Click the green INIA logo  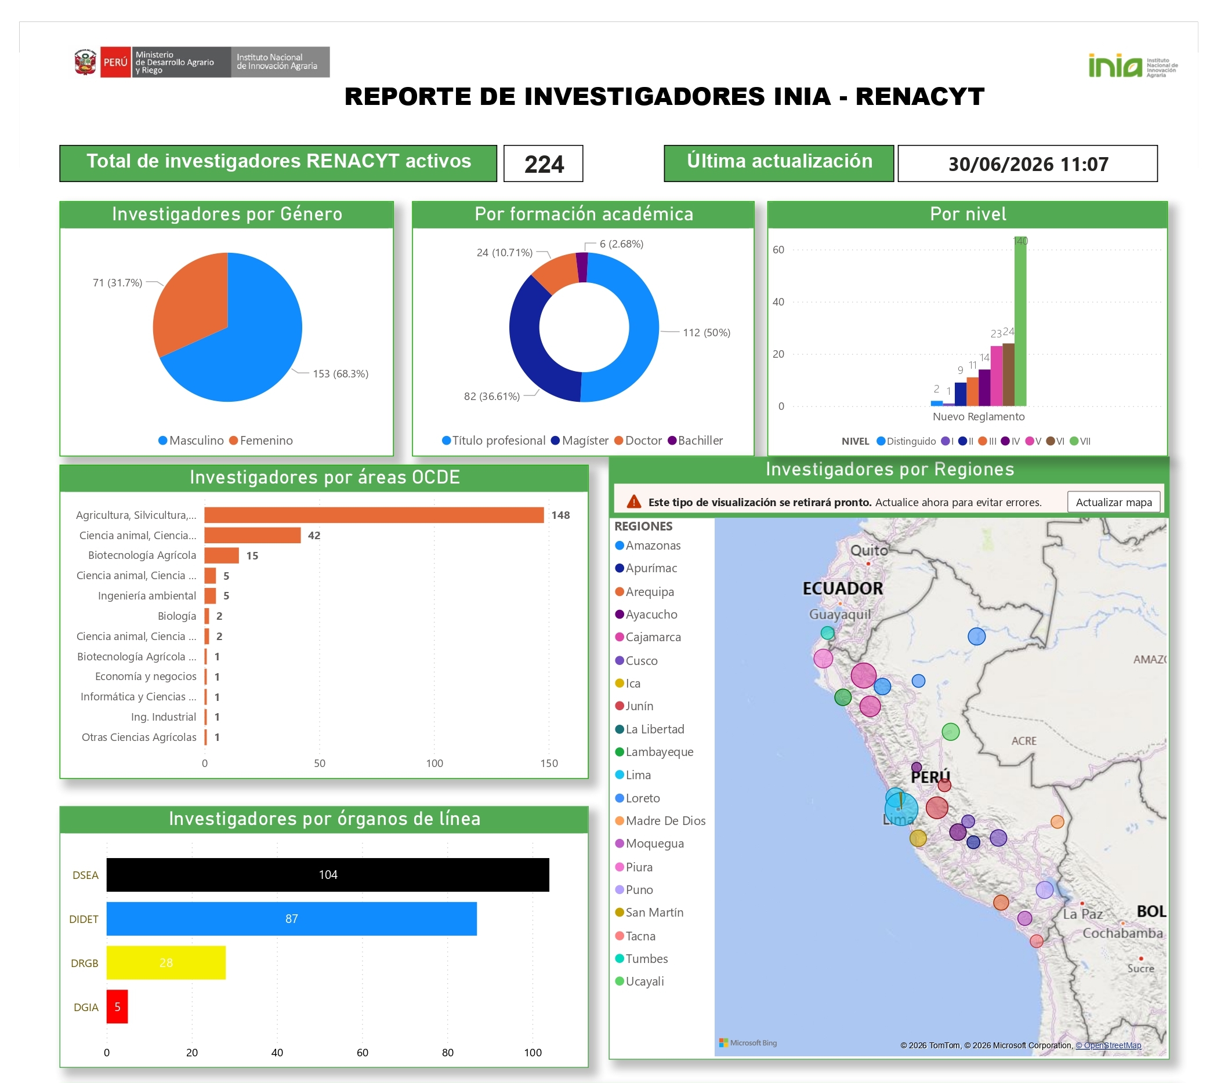click(1114, 66)
